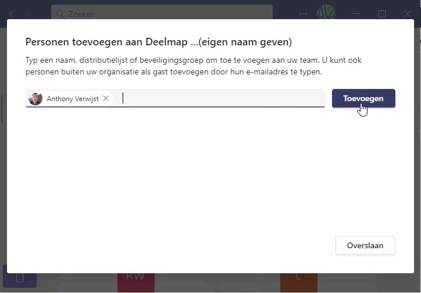The image size is (421, 293).
Task: Click the Zoeken search bar
Action: (x=162, y=13)
